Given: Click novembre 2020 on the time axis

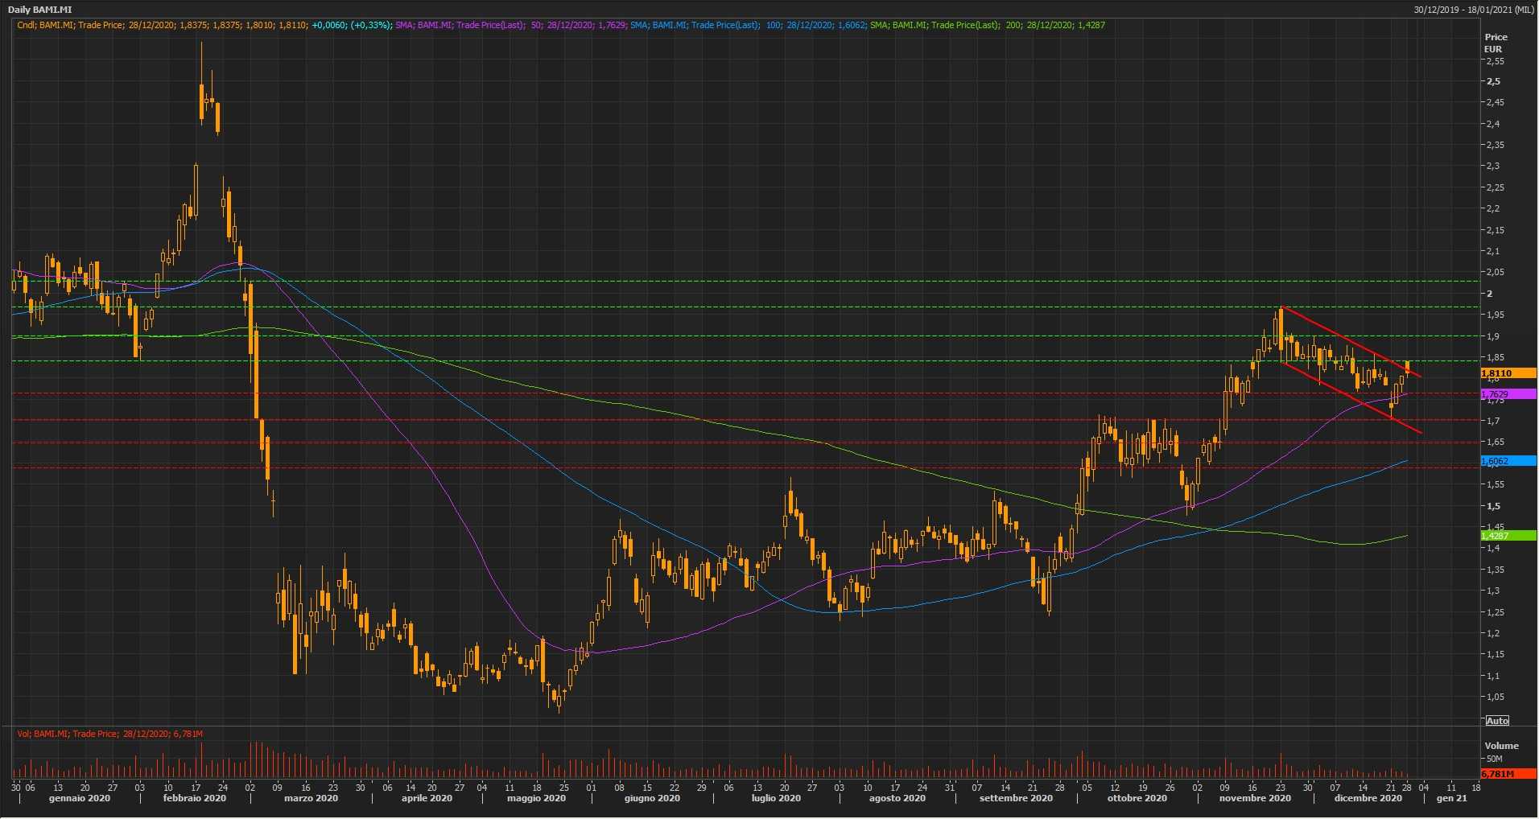Looking at the screenshot, I should (1255, 798).
